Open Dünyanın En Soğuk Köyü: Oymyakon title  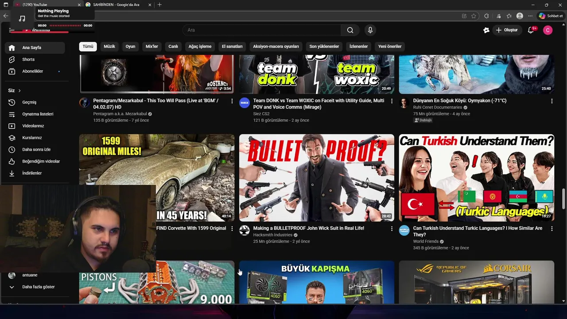[460, 101]
